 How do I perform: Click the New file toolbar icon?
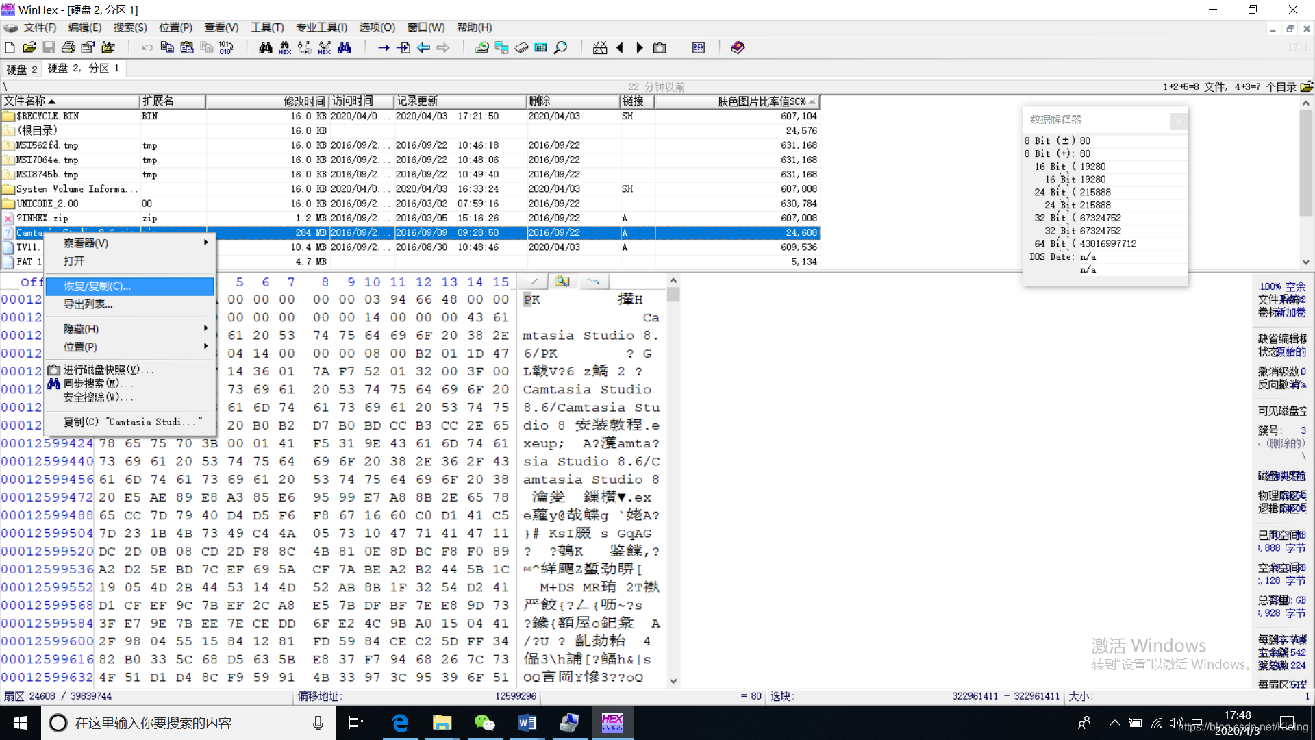coord(10,48)
